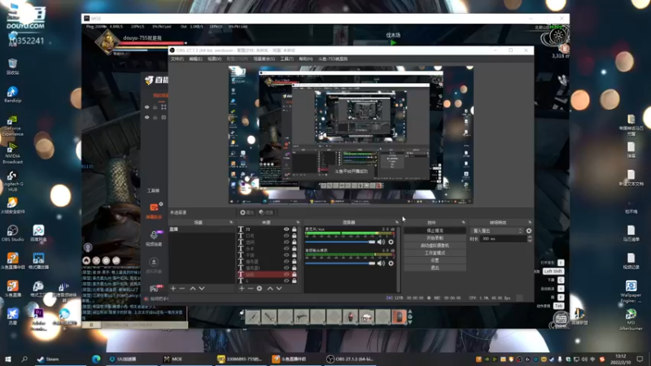
Task: Click the transition duration 300 ms field
Action: [x=503, y=239]
